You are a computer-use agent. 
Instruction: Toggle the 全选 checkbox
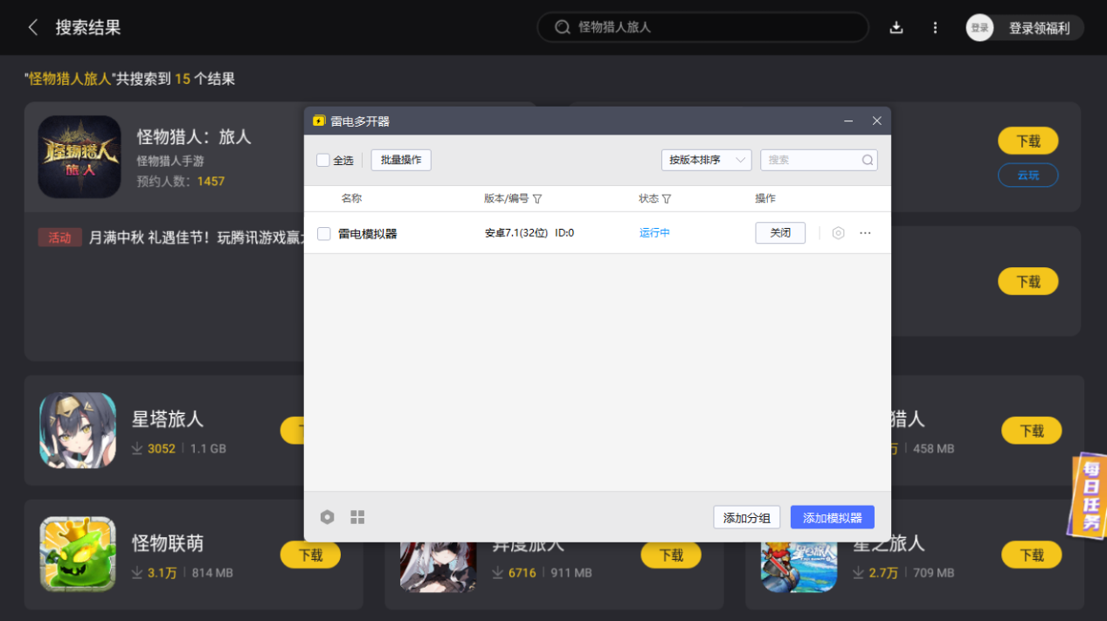pyautogui.click(x=323, y=160)
